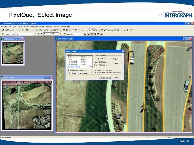Maximize the MapWindow1 window
This screenshot has height=145, width=194.
pyautogui.click(x=48, y=77)
